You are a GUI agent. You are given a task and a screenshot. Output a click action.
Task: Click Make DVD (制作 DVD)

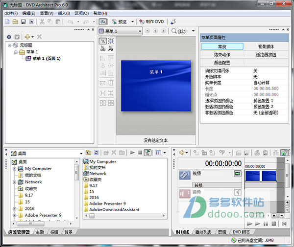[x=151, y=22]
